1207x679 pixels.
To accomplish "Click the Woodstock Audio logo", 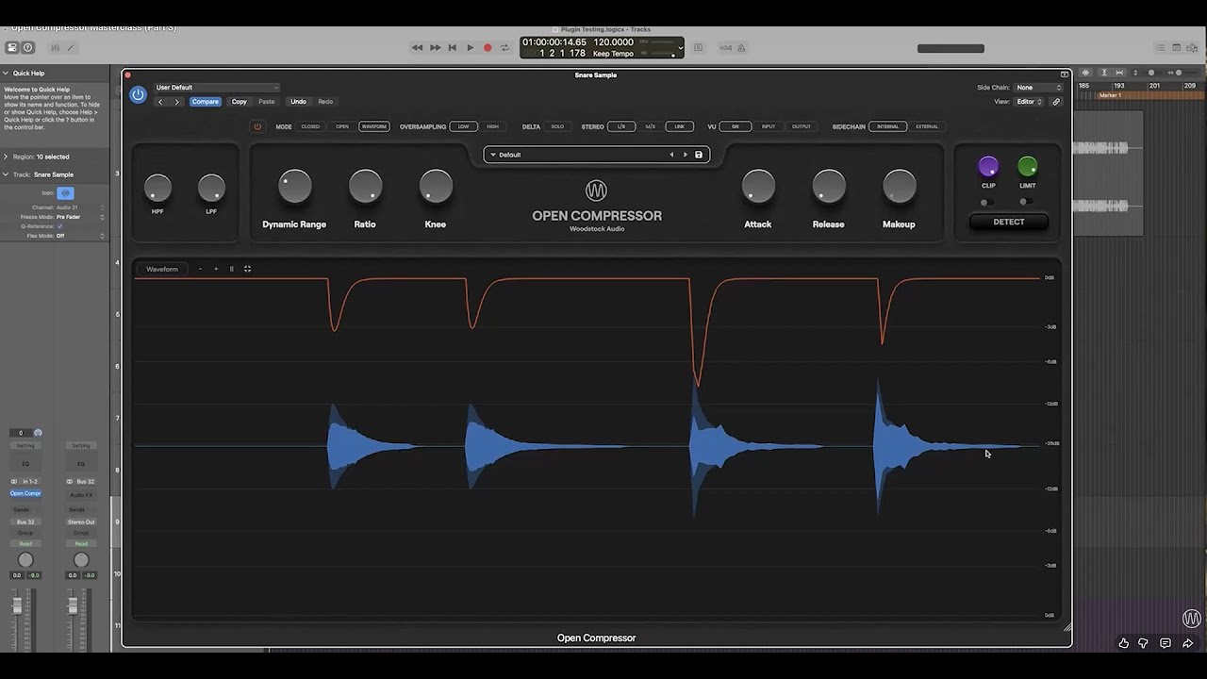I will tap(596, 190).
